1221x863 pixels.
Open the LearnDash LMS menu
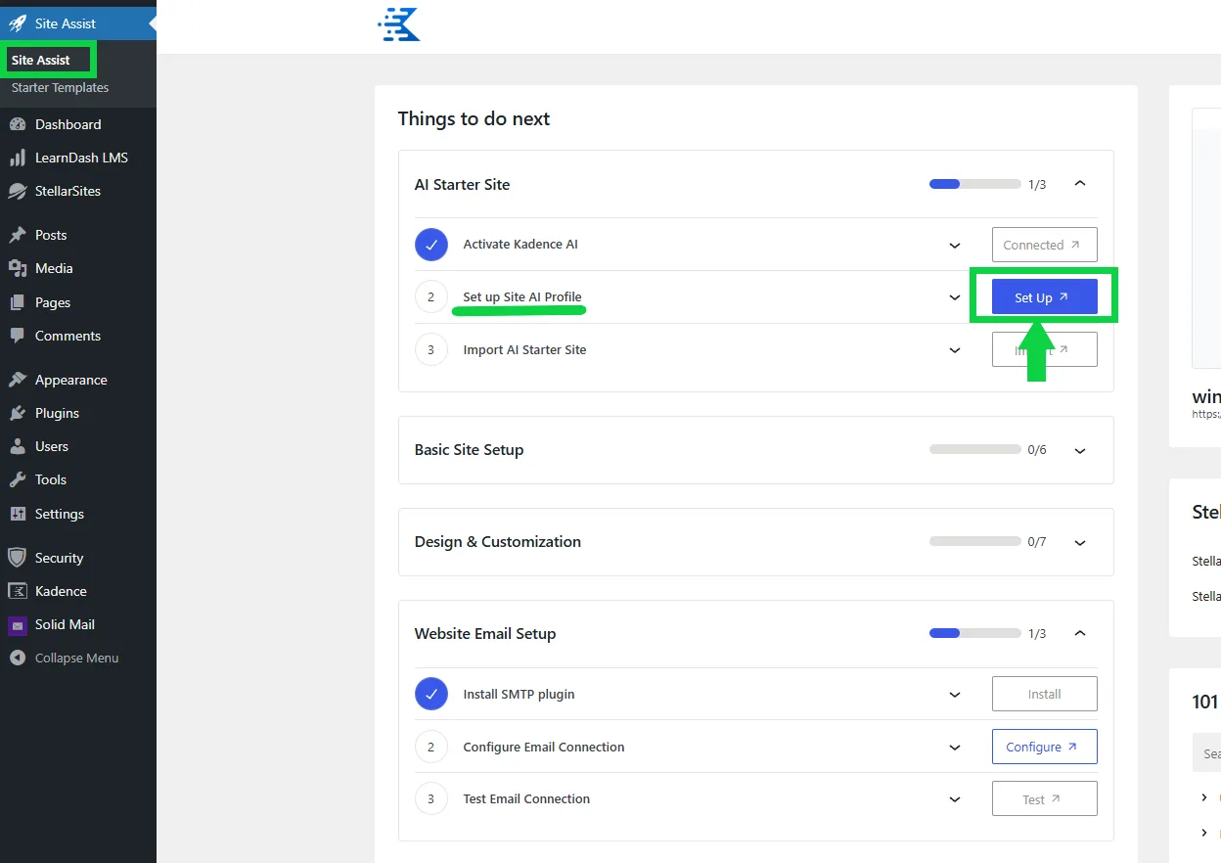tap(78, 158)
